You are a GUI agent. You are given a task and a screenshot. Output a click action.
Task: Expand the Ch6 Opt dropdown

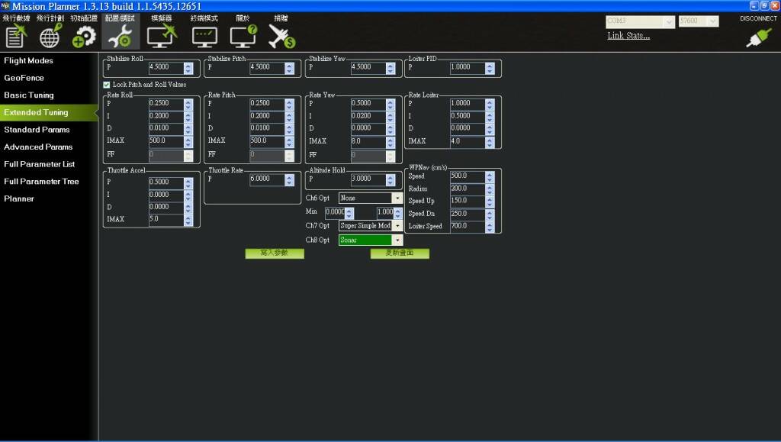click(397, 198)
